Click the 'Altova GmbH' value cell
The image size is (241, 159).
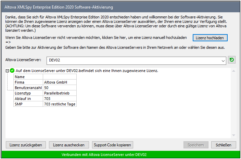pyautogui.click(x=60, y=82)
